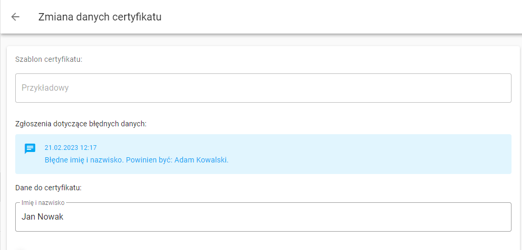The width and height of the screenshot is (522, 250).
Task: Click the 21.02.2023 12:17 timestamp
Action: coord(71,148)
